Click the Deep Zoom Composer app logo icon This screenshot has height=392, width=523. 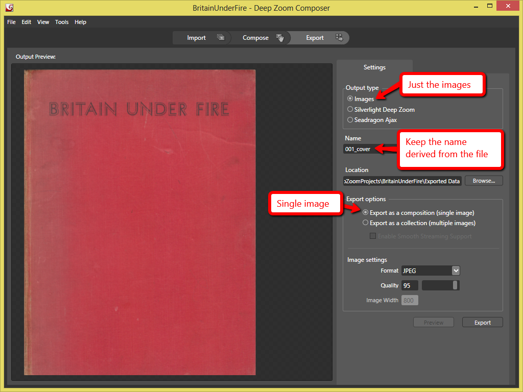coord(9,7)
